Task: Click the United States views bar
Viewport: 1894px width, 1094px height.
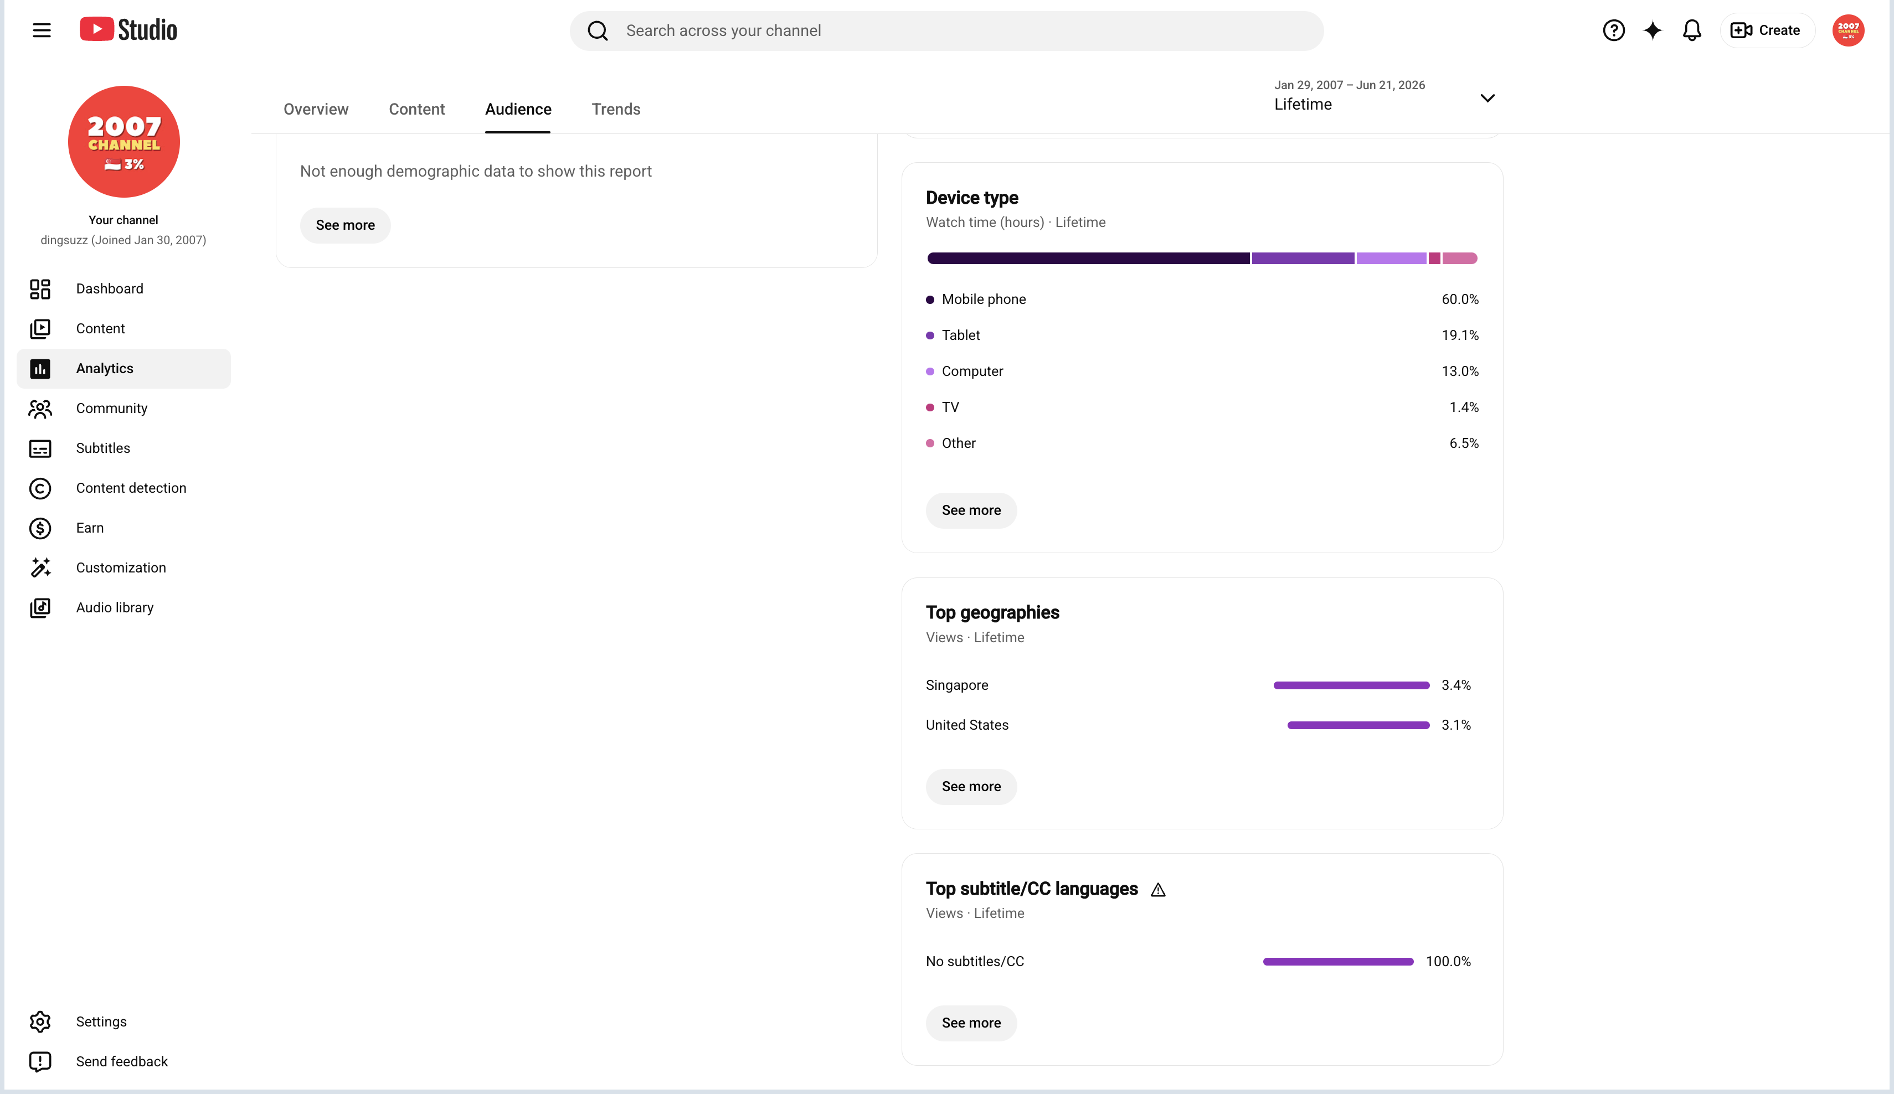Action: click(1358, 725)
